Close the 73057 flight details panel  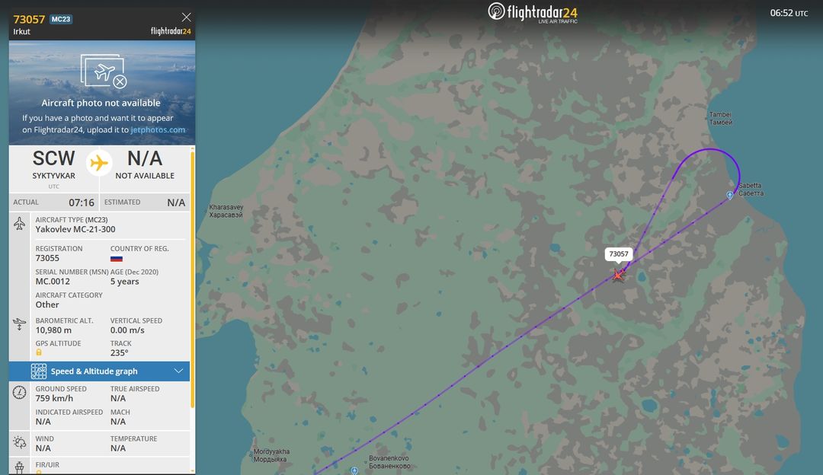tap(187, 18)
